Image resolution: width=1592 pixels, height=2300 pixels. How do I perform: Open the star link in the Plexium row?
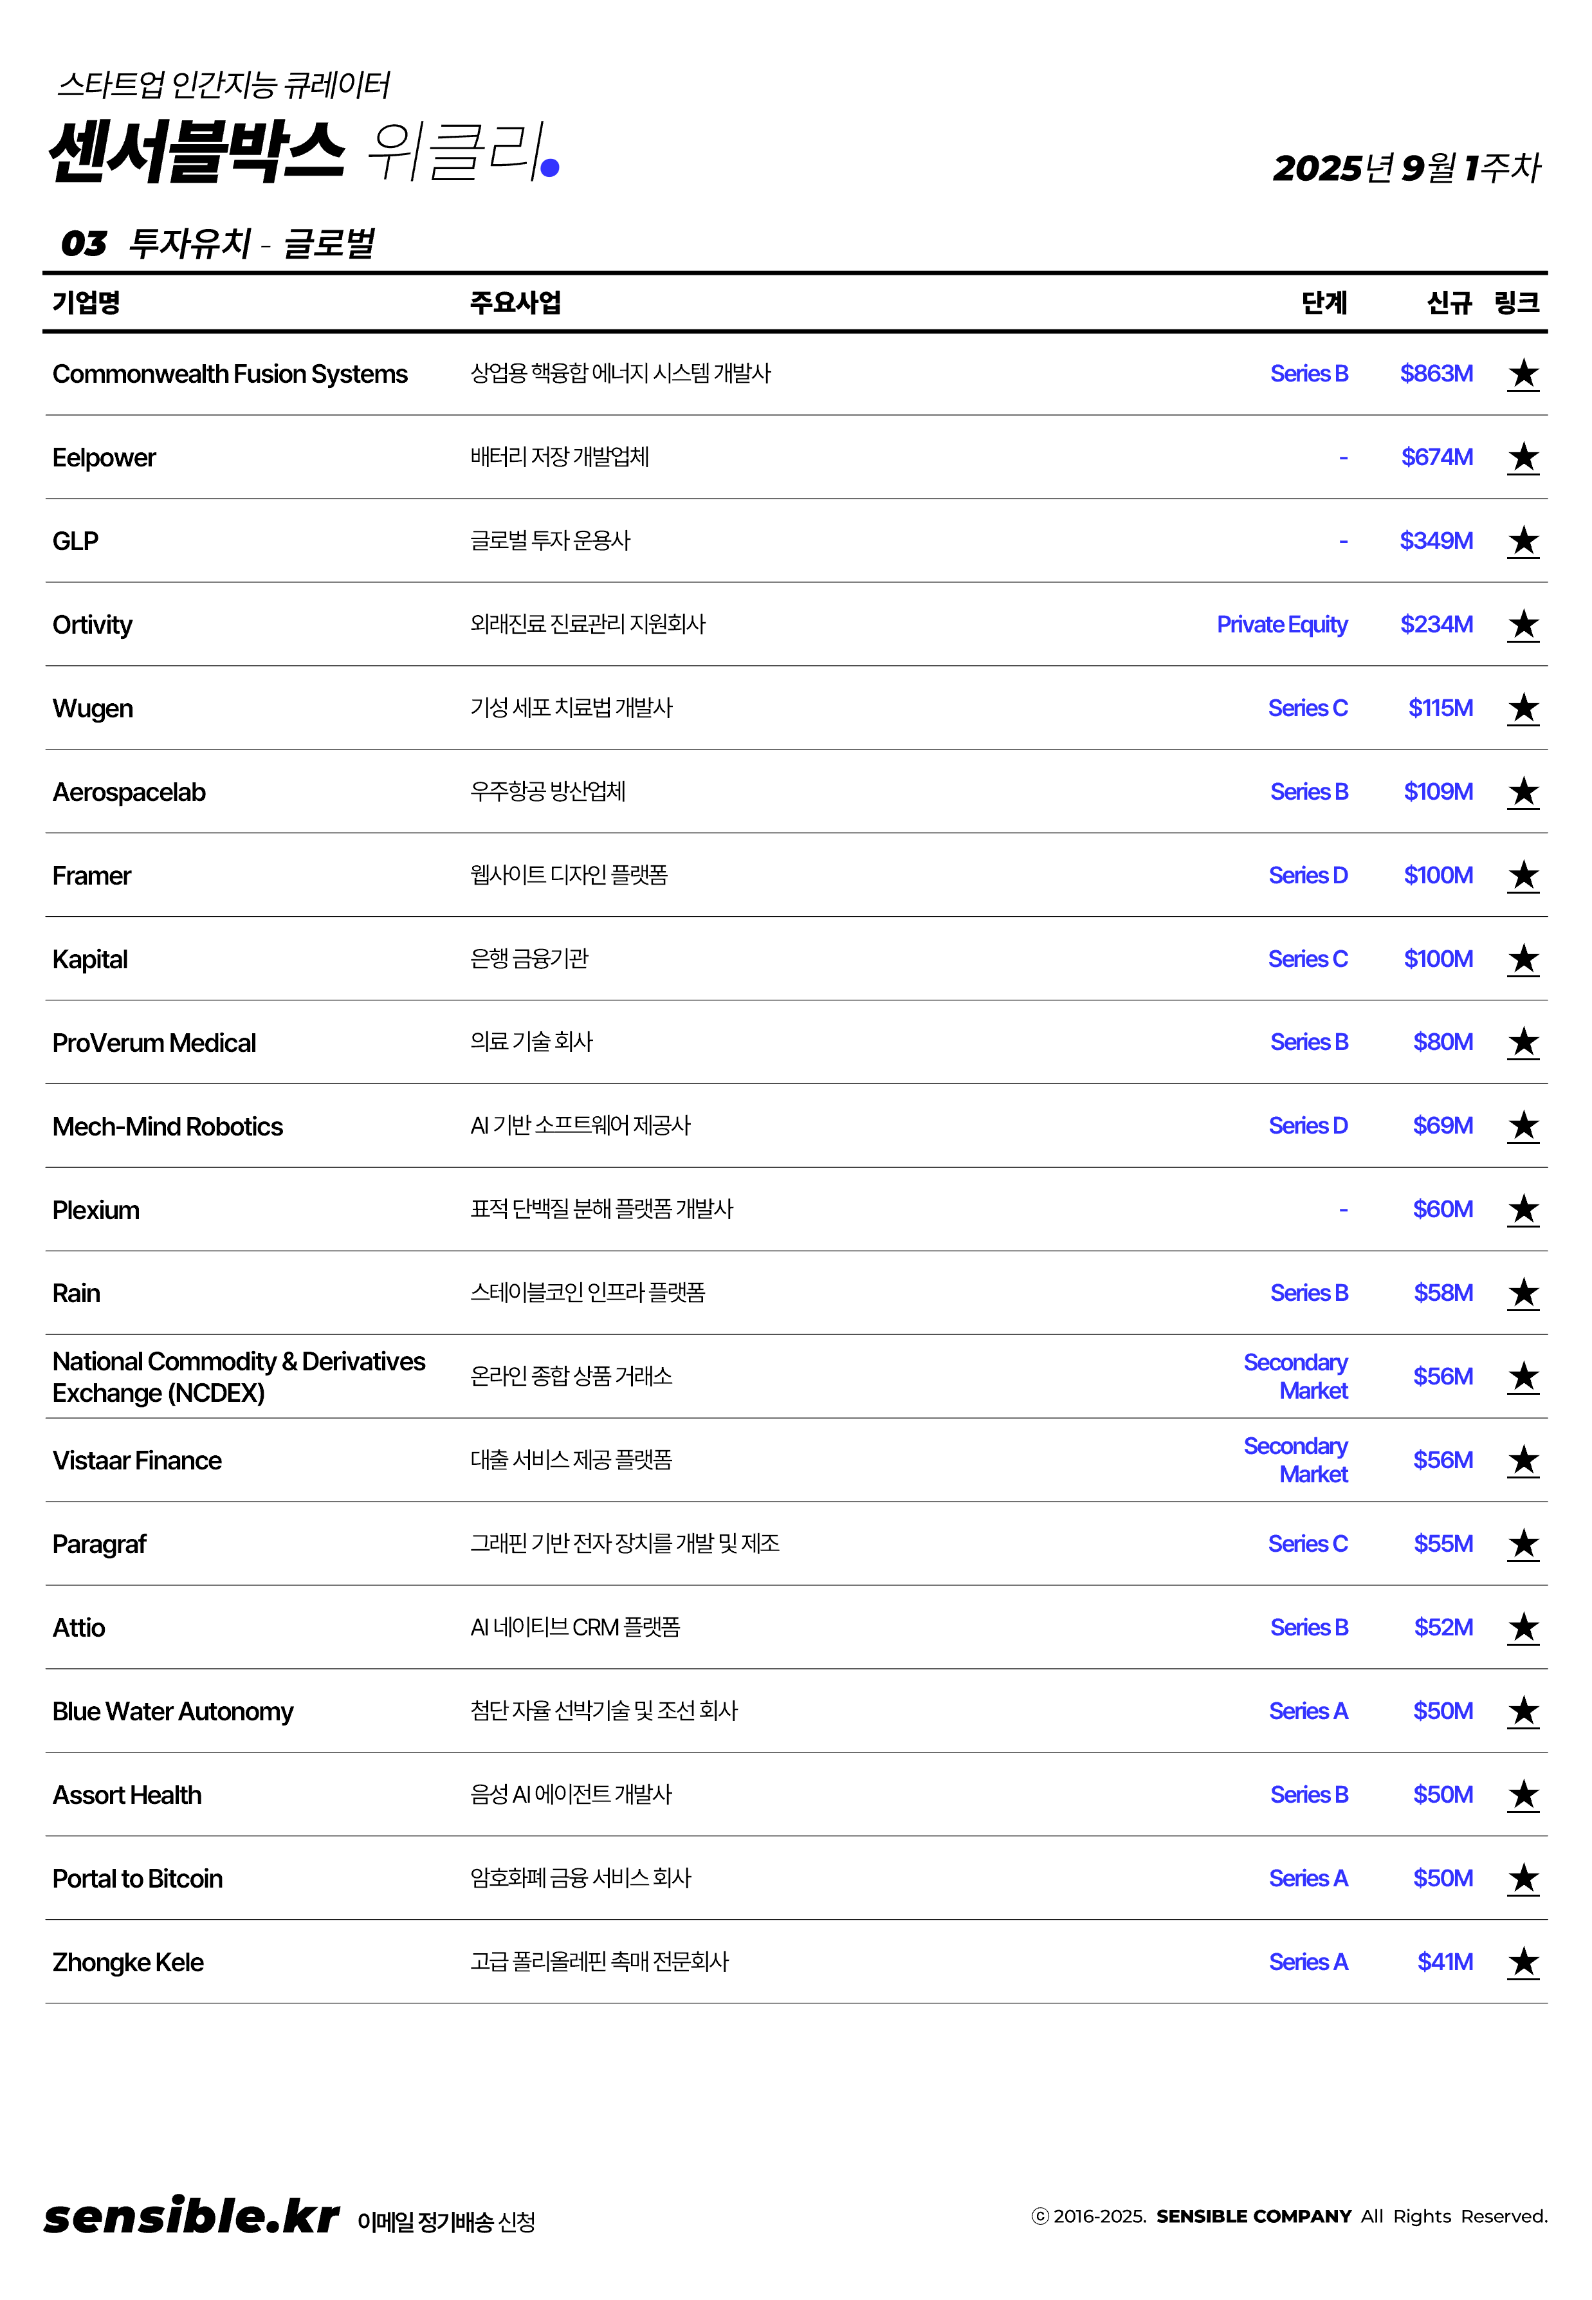click(1522, 1210)
